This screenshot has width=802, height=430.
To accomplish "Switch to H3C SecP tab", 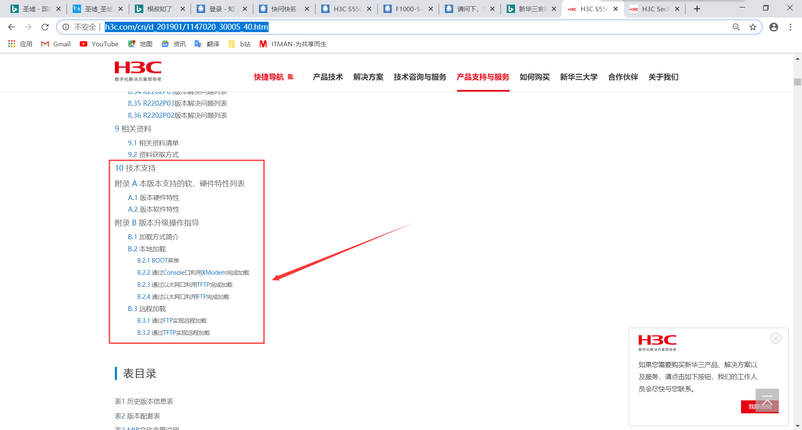I will click(x=655, y=9).
